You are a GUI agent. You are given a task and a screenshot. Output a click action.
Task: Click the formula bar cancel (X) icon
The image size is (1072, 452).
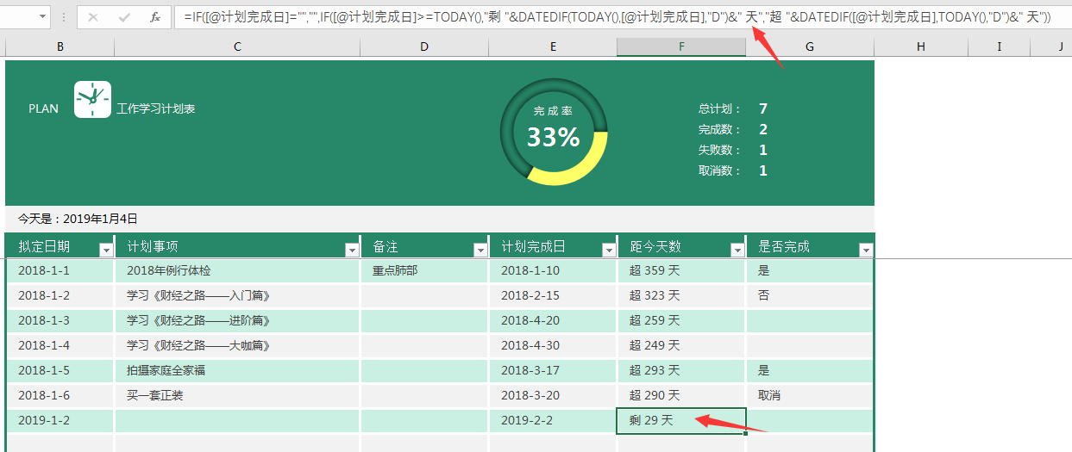coord(93,17)
